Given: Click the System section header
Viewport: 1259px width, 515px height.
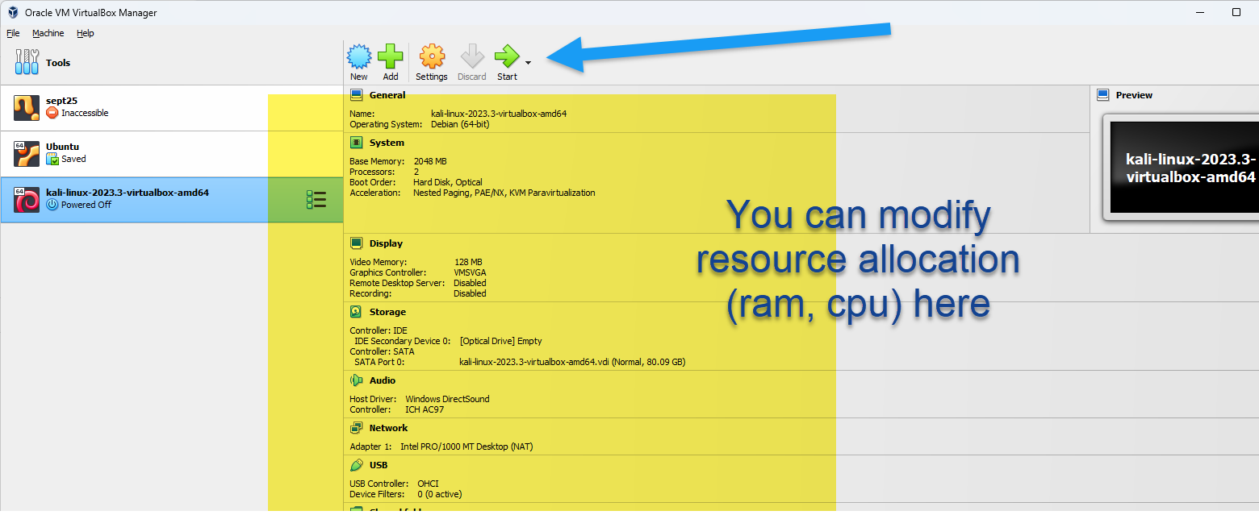Looking at the screenshot, I should point(387,143).
